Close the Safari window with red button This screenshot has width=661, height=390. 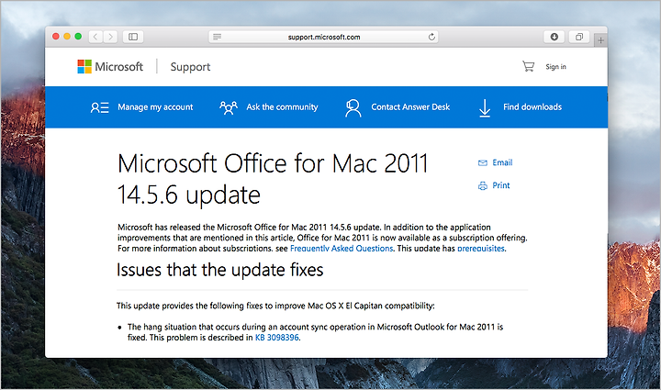[x=56, y=37]
